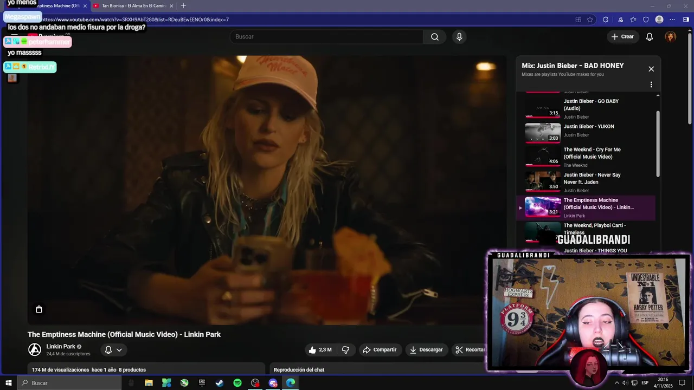Open File Explorer from taskbar
Screen dimensions: 694x390
click(149, 383)
